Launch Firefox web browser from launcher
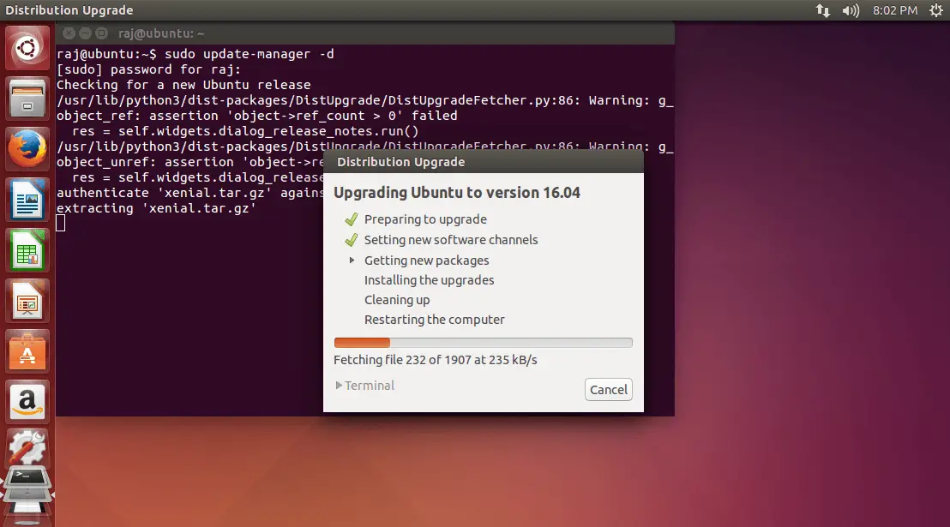 click(x=27, y=149)
